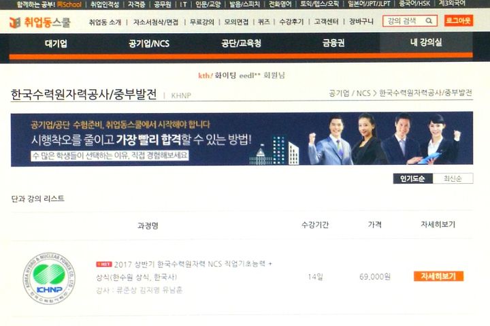Click IT in top bar

[184, 4]
